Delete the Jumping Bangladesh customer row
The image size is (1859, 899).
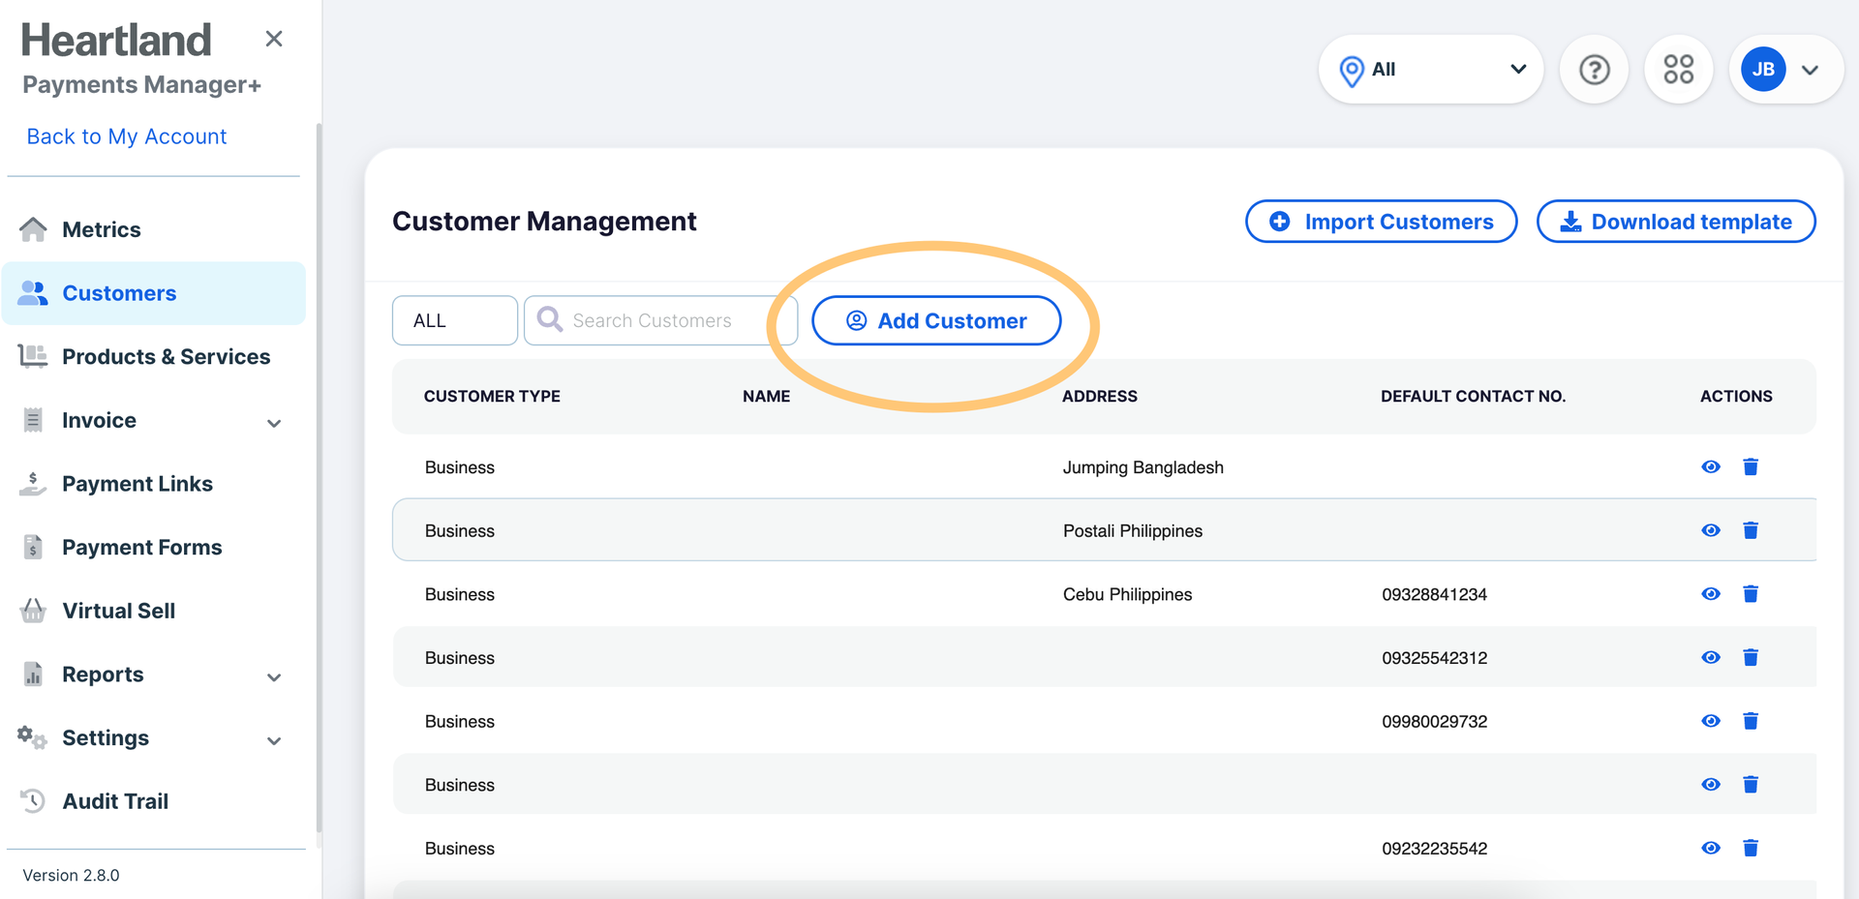click(1751, 467)
